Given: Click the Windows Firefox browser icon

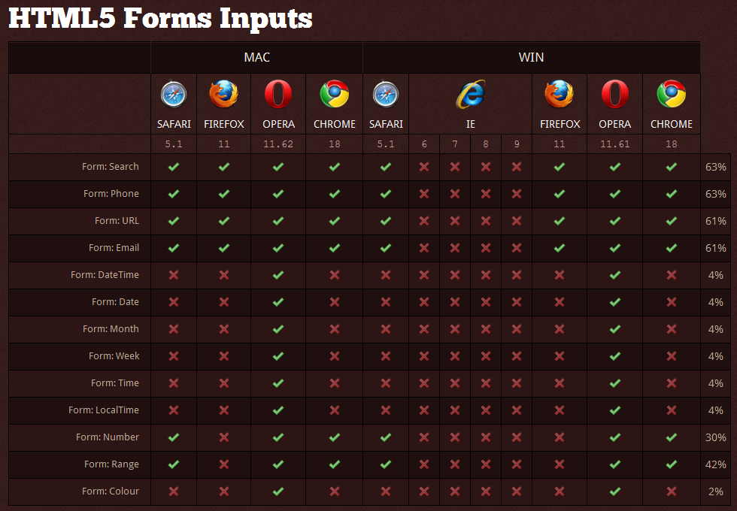Looking at the screenshot, I should pos(560,95).
